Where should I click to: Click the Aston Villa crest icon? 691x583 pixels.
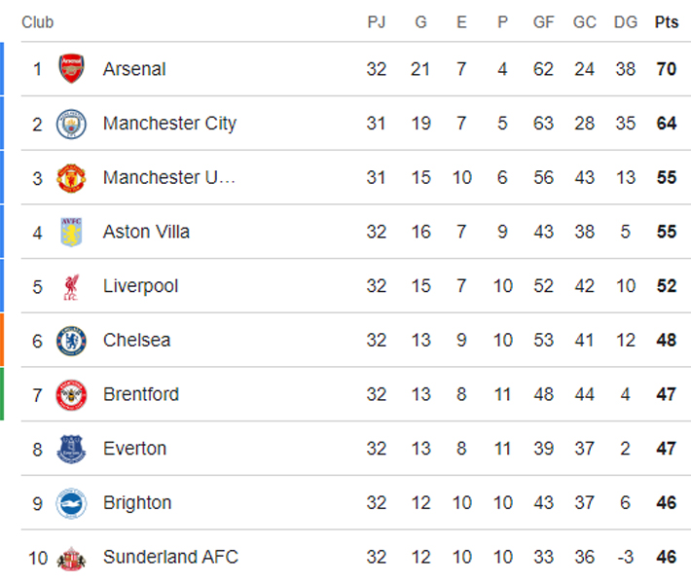click(x=71, y=232)
